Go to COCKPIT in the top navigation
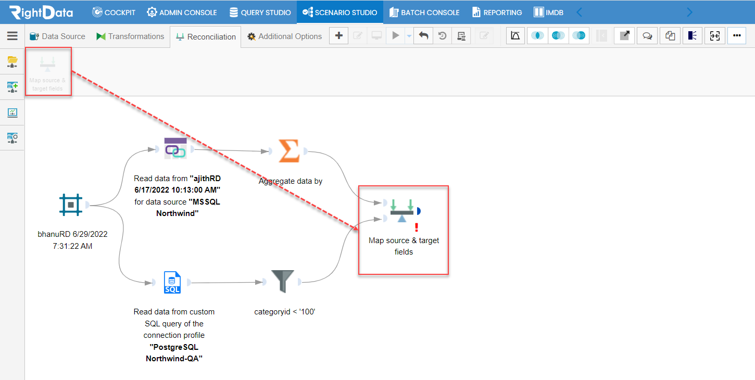Screen dimensions: 755x380 114,12
